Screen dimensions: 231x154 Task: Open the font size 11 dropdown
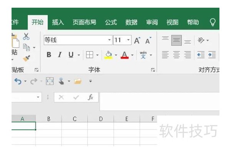128,40
